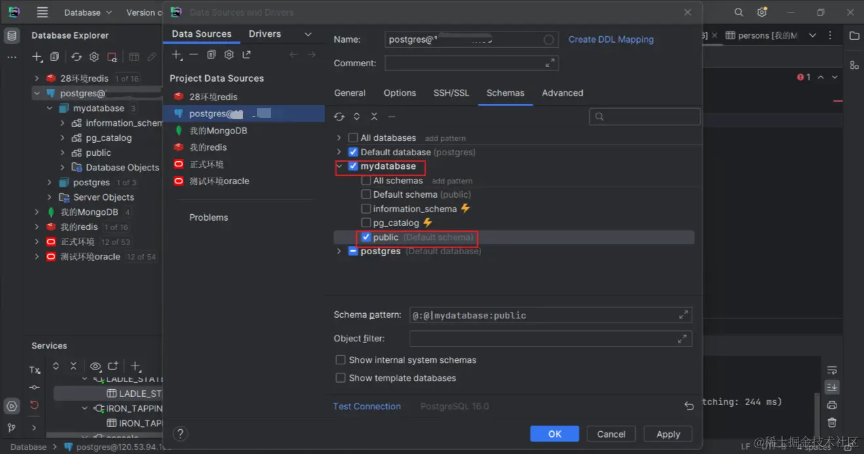Click the print icon in output panel
Screen dimensions: 864x454
click(x=832, y=405)
